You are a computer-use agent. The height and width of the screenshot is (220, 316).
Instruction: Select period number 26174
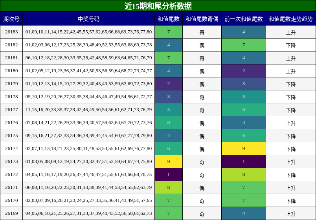coord(11,148)
